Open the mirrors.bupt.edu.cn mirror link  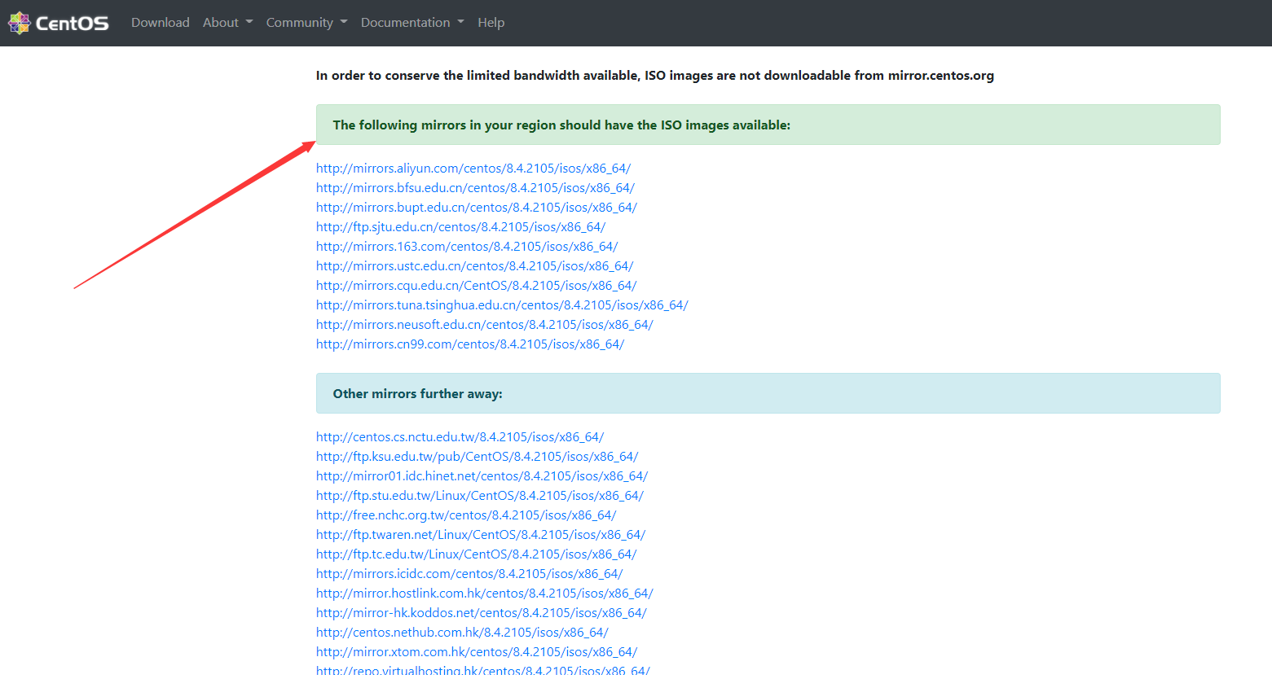click(x=477, y=208)
